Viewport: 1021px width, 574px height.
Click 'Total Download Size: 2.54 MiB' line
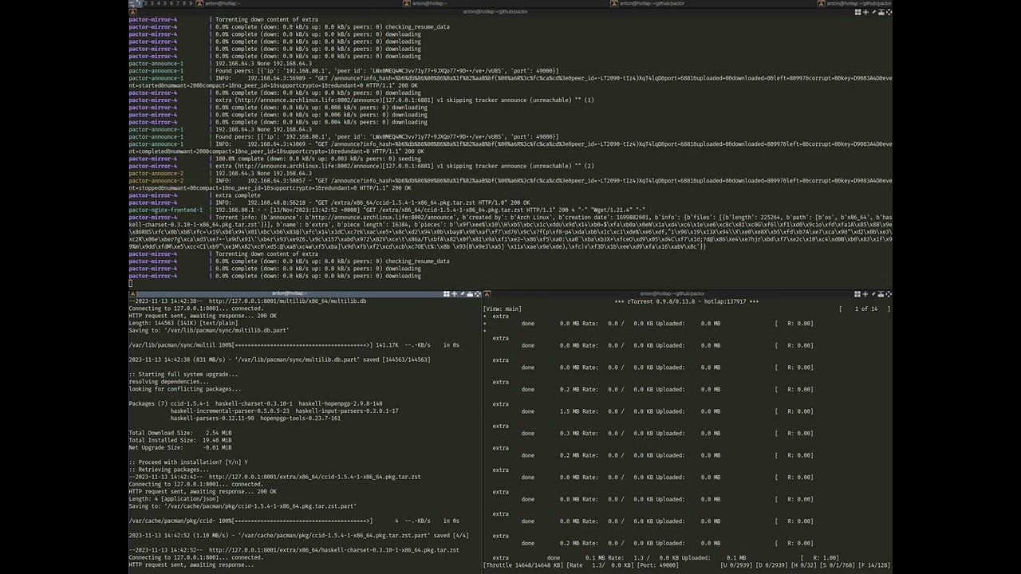tap(180, 433)
